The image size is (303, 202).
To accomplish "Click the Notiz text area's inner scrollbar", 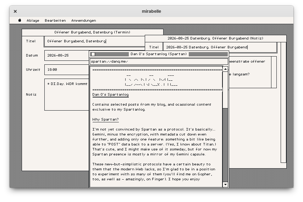I will (274, 72).
